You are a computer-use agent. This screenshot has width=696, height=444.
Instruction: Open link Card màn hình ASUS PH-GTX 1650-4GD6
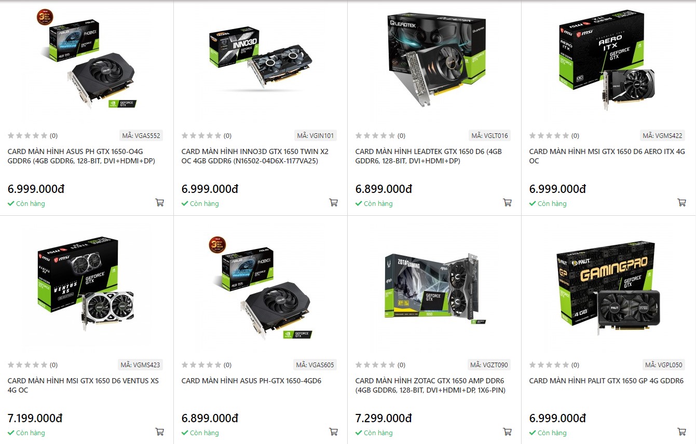[x=251, y=381]
